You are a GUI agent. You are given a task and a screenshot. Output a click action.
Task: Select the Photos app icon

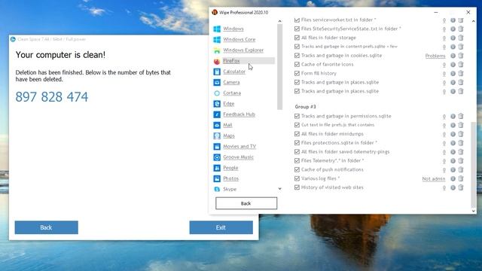coord(217,178)
